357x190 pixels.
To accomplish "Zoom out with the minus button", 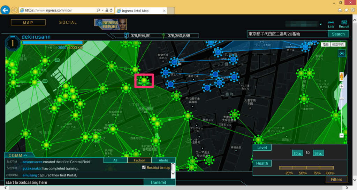I will (342, 135).
